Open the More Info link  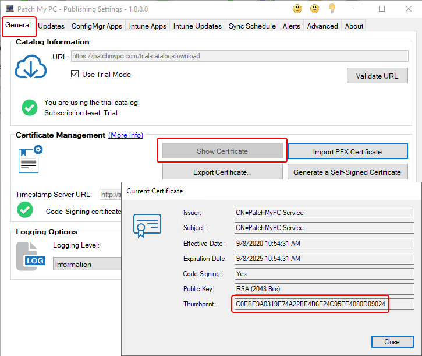[x=126, y=135]
